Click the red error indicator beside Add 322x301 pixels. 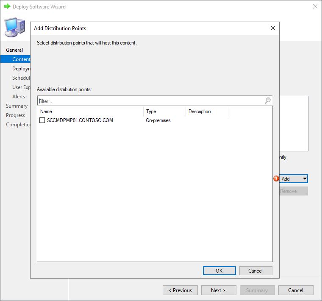(x=276, y=178)
